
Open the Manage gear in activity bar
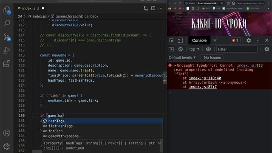click(x=7, y=146)
